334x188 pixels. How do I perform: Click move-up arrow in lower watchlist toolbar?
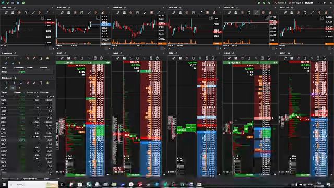tap(15, 83)
